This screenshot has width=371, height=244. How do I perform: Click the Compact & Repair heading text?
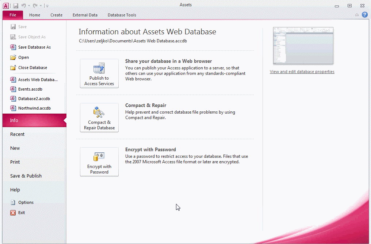pos(146,105)
